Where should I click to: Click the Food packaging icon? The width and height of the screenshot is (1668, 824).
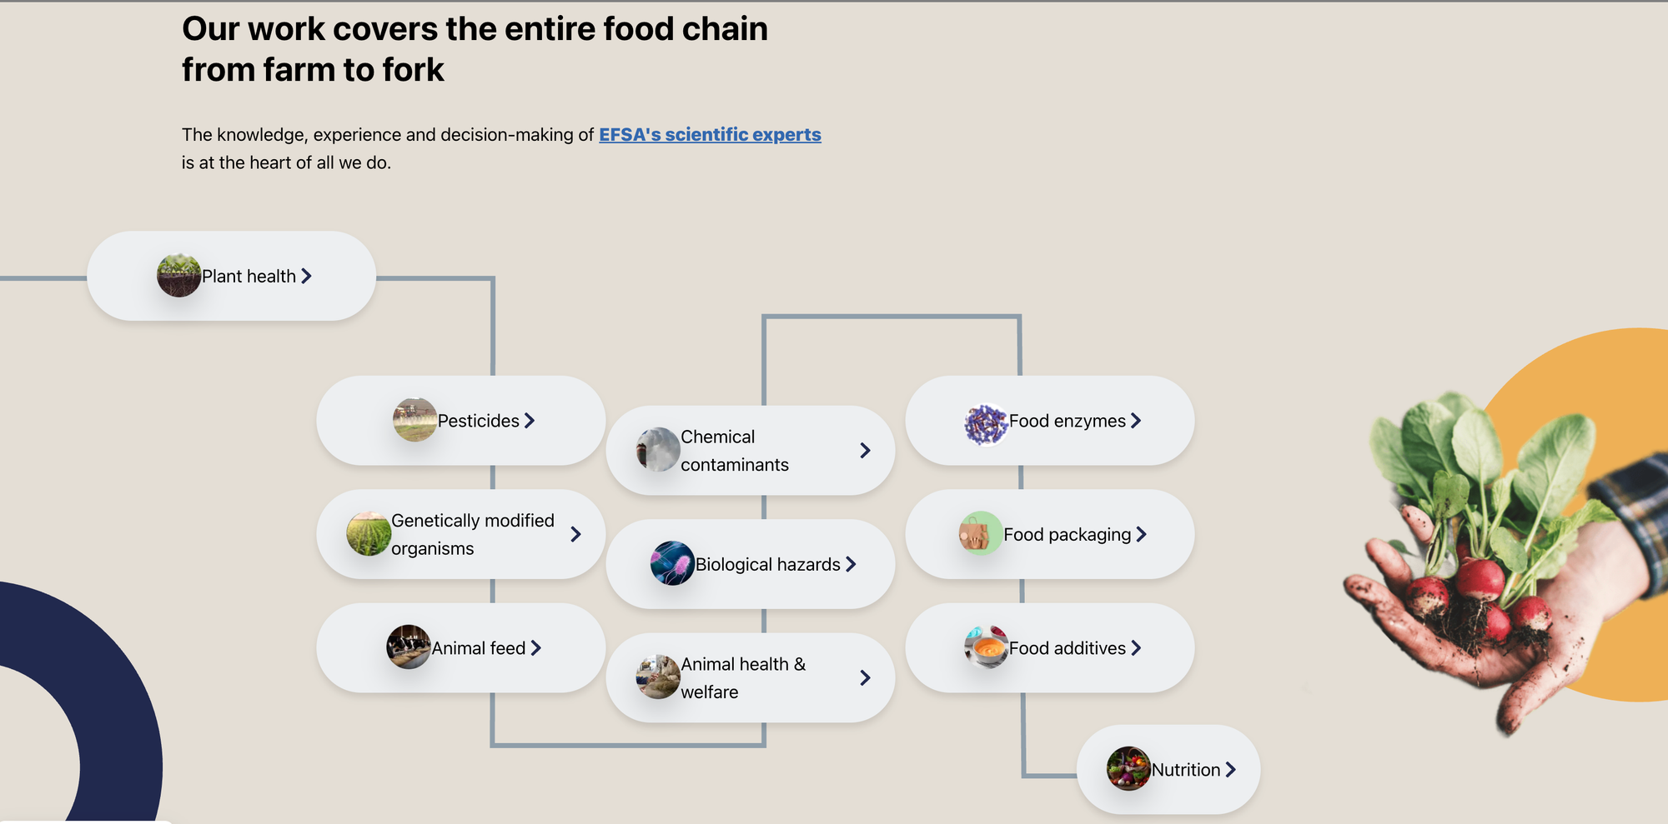pos(981,534)
